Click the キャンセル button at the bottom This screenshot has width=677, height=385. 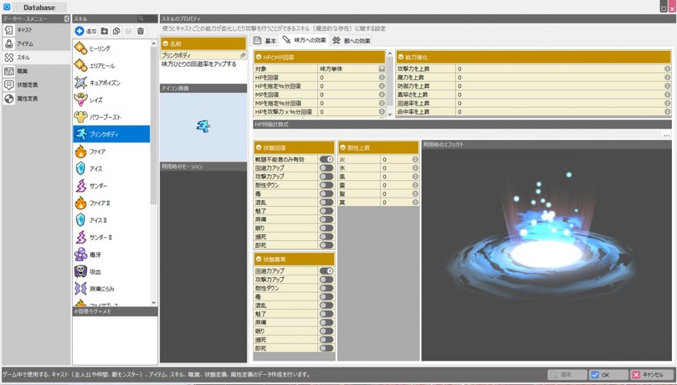point(649,374)
